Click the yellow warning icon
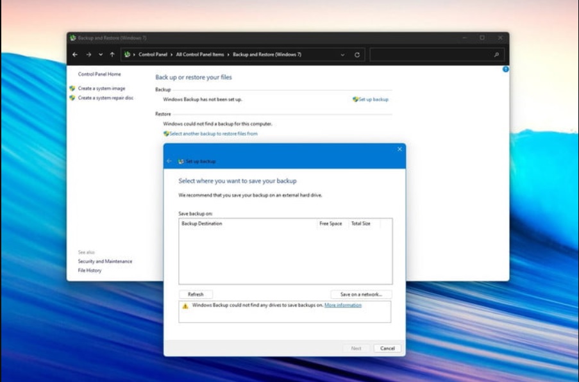 185,306
